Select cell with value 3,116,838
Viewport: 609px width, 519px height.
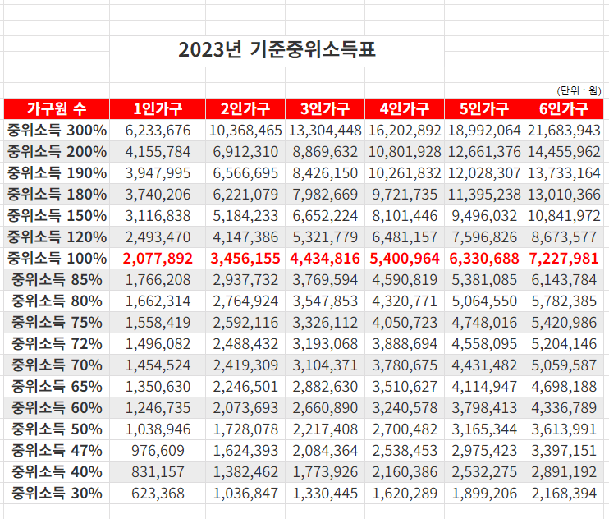[158, 216]
